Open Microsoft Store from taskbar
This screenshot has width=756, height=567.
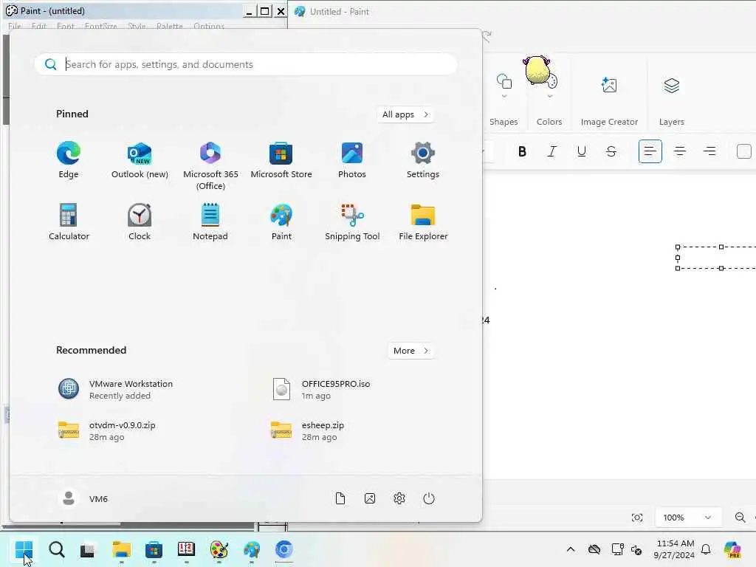coord(154,549)
